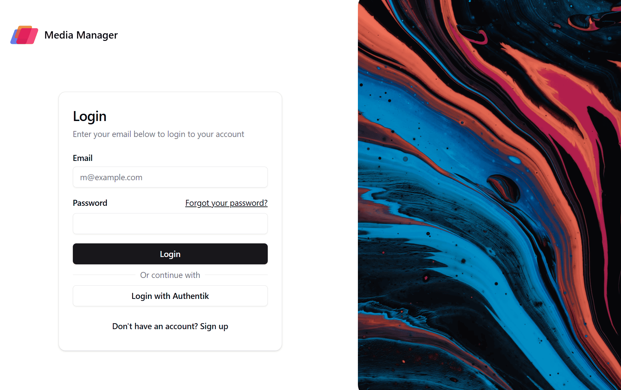Image resolution: width=621 pixels, height=390 pixels.
Task: Click the m@example.com placeholder text
Action: point(111,177)
